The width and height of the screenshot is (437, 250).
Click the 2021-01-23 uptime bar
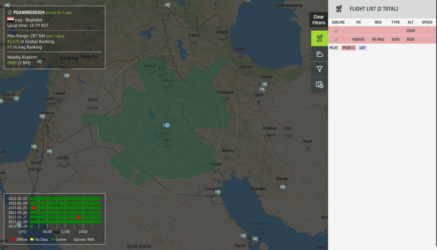coord(65,198)
